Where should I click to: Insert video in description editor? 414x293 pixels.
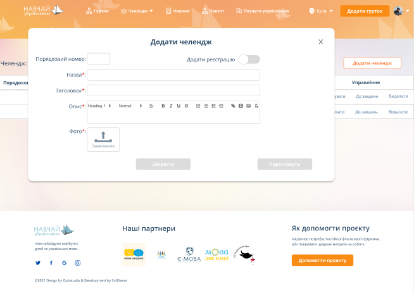coord(241,106)
